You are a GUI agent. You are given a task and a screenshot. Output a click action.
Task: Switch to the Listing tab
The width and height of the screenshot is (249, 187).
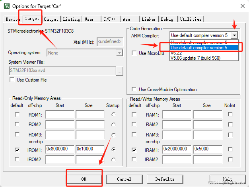72,19
